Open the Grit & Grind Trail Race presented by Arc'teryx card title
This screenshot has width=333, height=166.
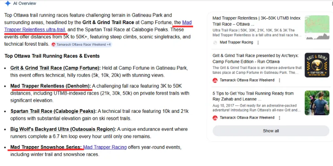coord(256,59)
